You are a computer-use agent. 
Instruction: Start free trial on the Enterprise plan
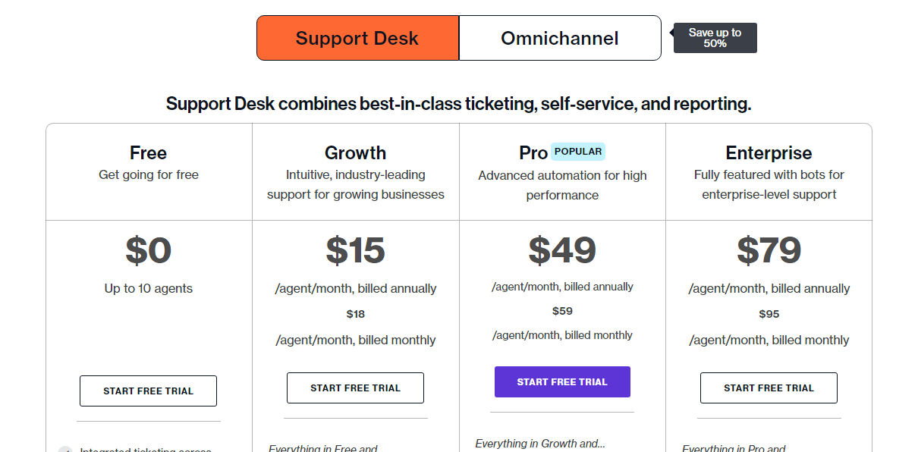pyautogui.click(x=769, y=388)
